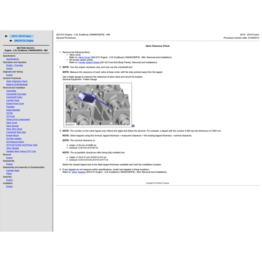Select Oil Pump Screen and Pickup Tube
This screenshot has width=262, height=262.
point(22,145)
